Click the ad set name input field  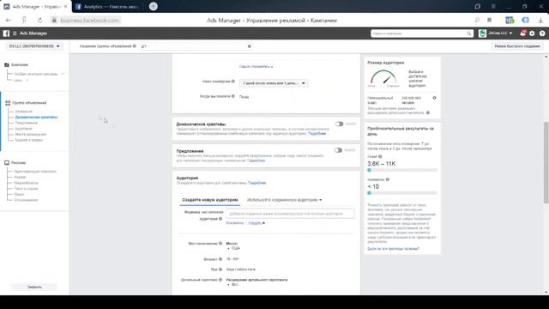point(193,46)
